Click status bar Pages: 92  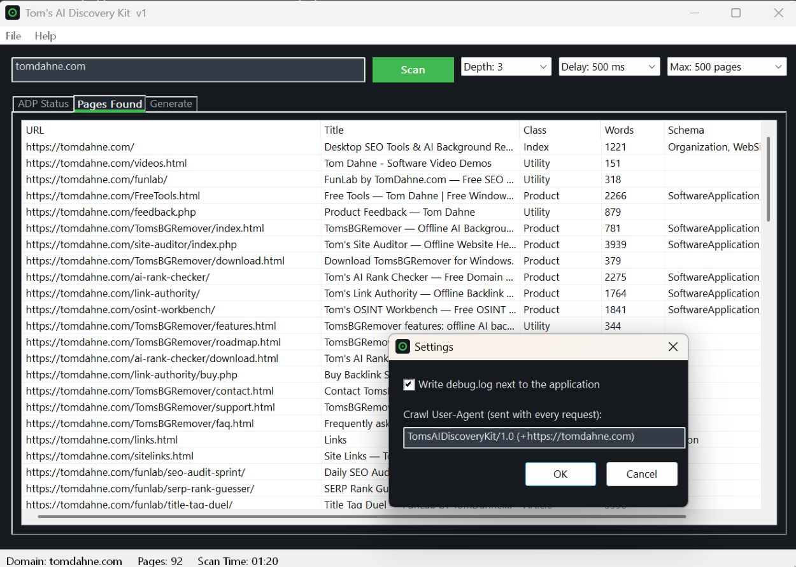(160, 561)
